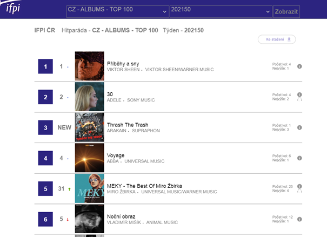Click info icon for MEKY Best Of row

pos(299,186)
